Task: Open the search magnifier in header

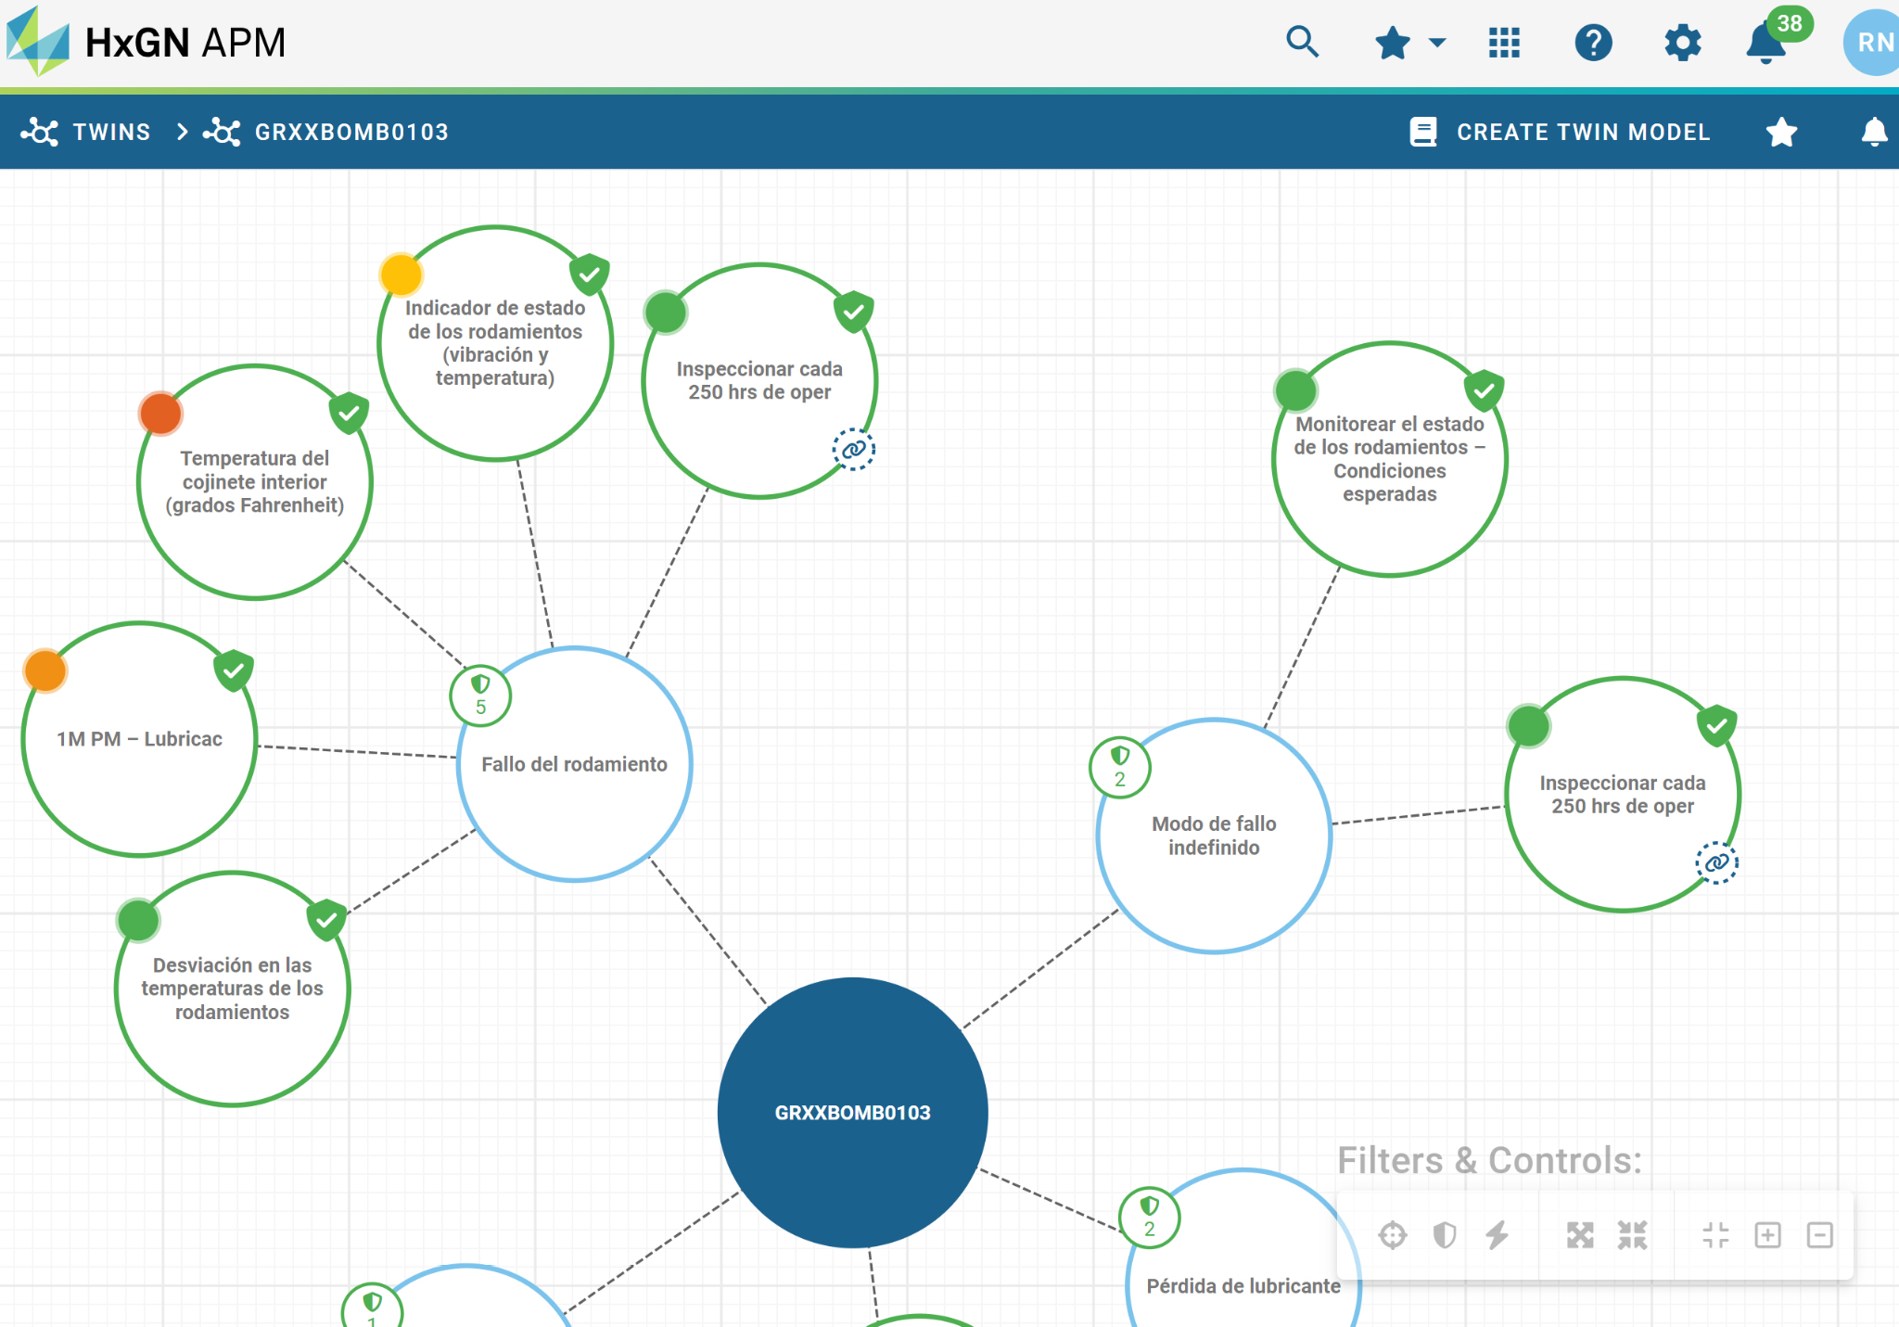Action: pyautogui.click(x=1302, y=42)
